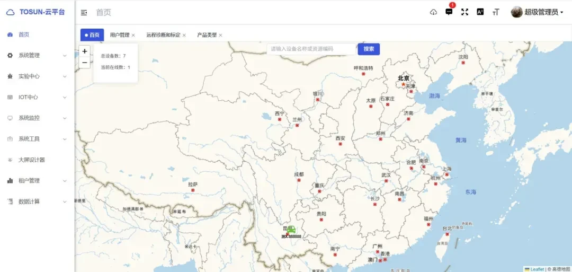Click the 贵阳 city label on map
This screenshot has height=272, width=572.
point(321,214)
